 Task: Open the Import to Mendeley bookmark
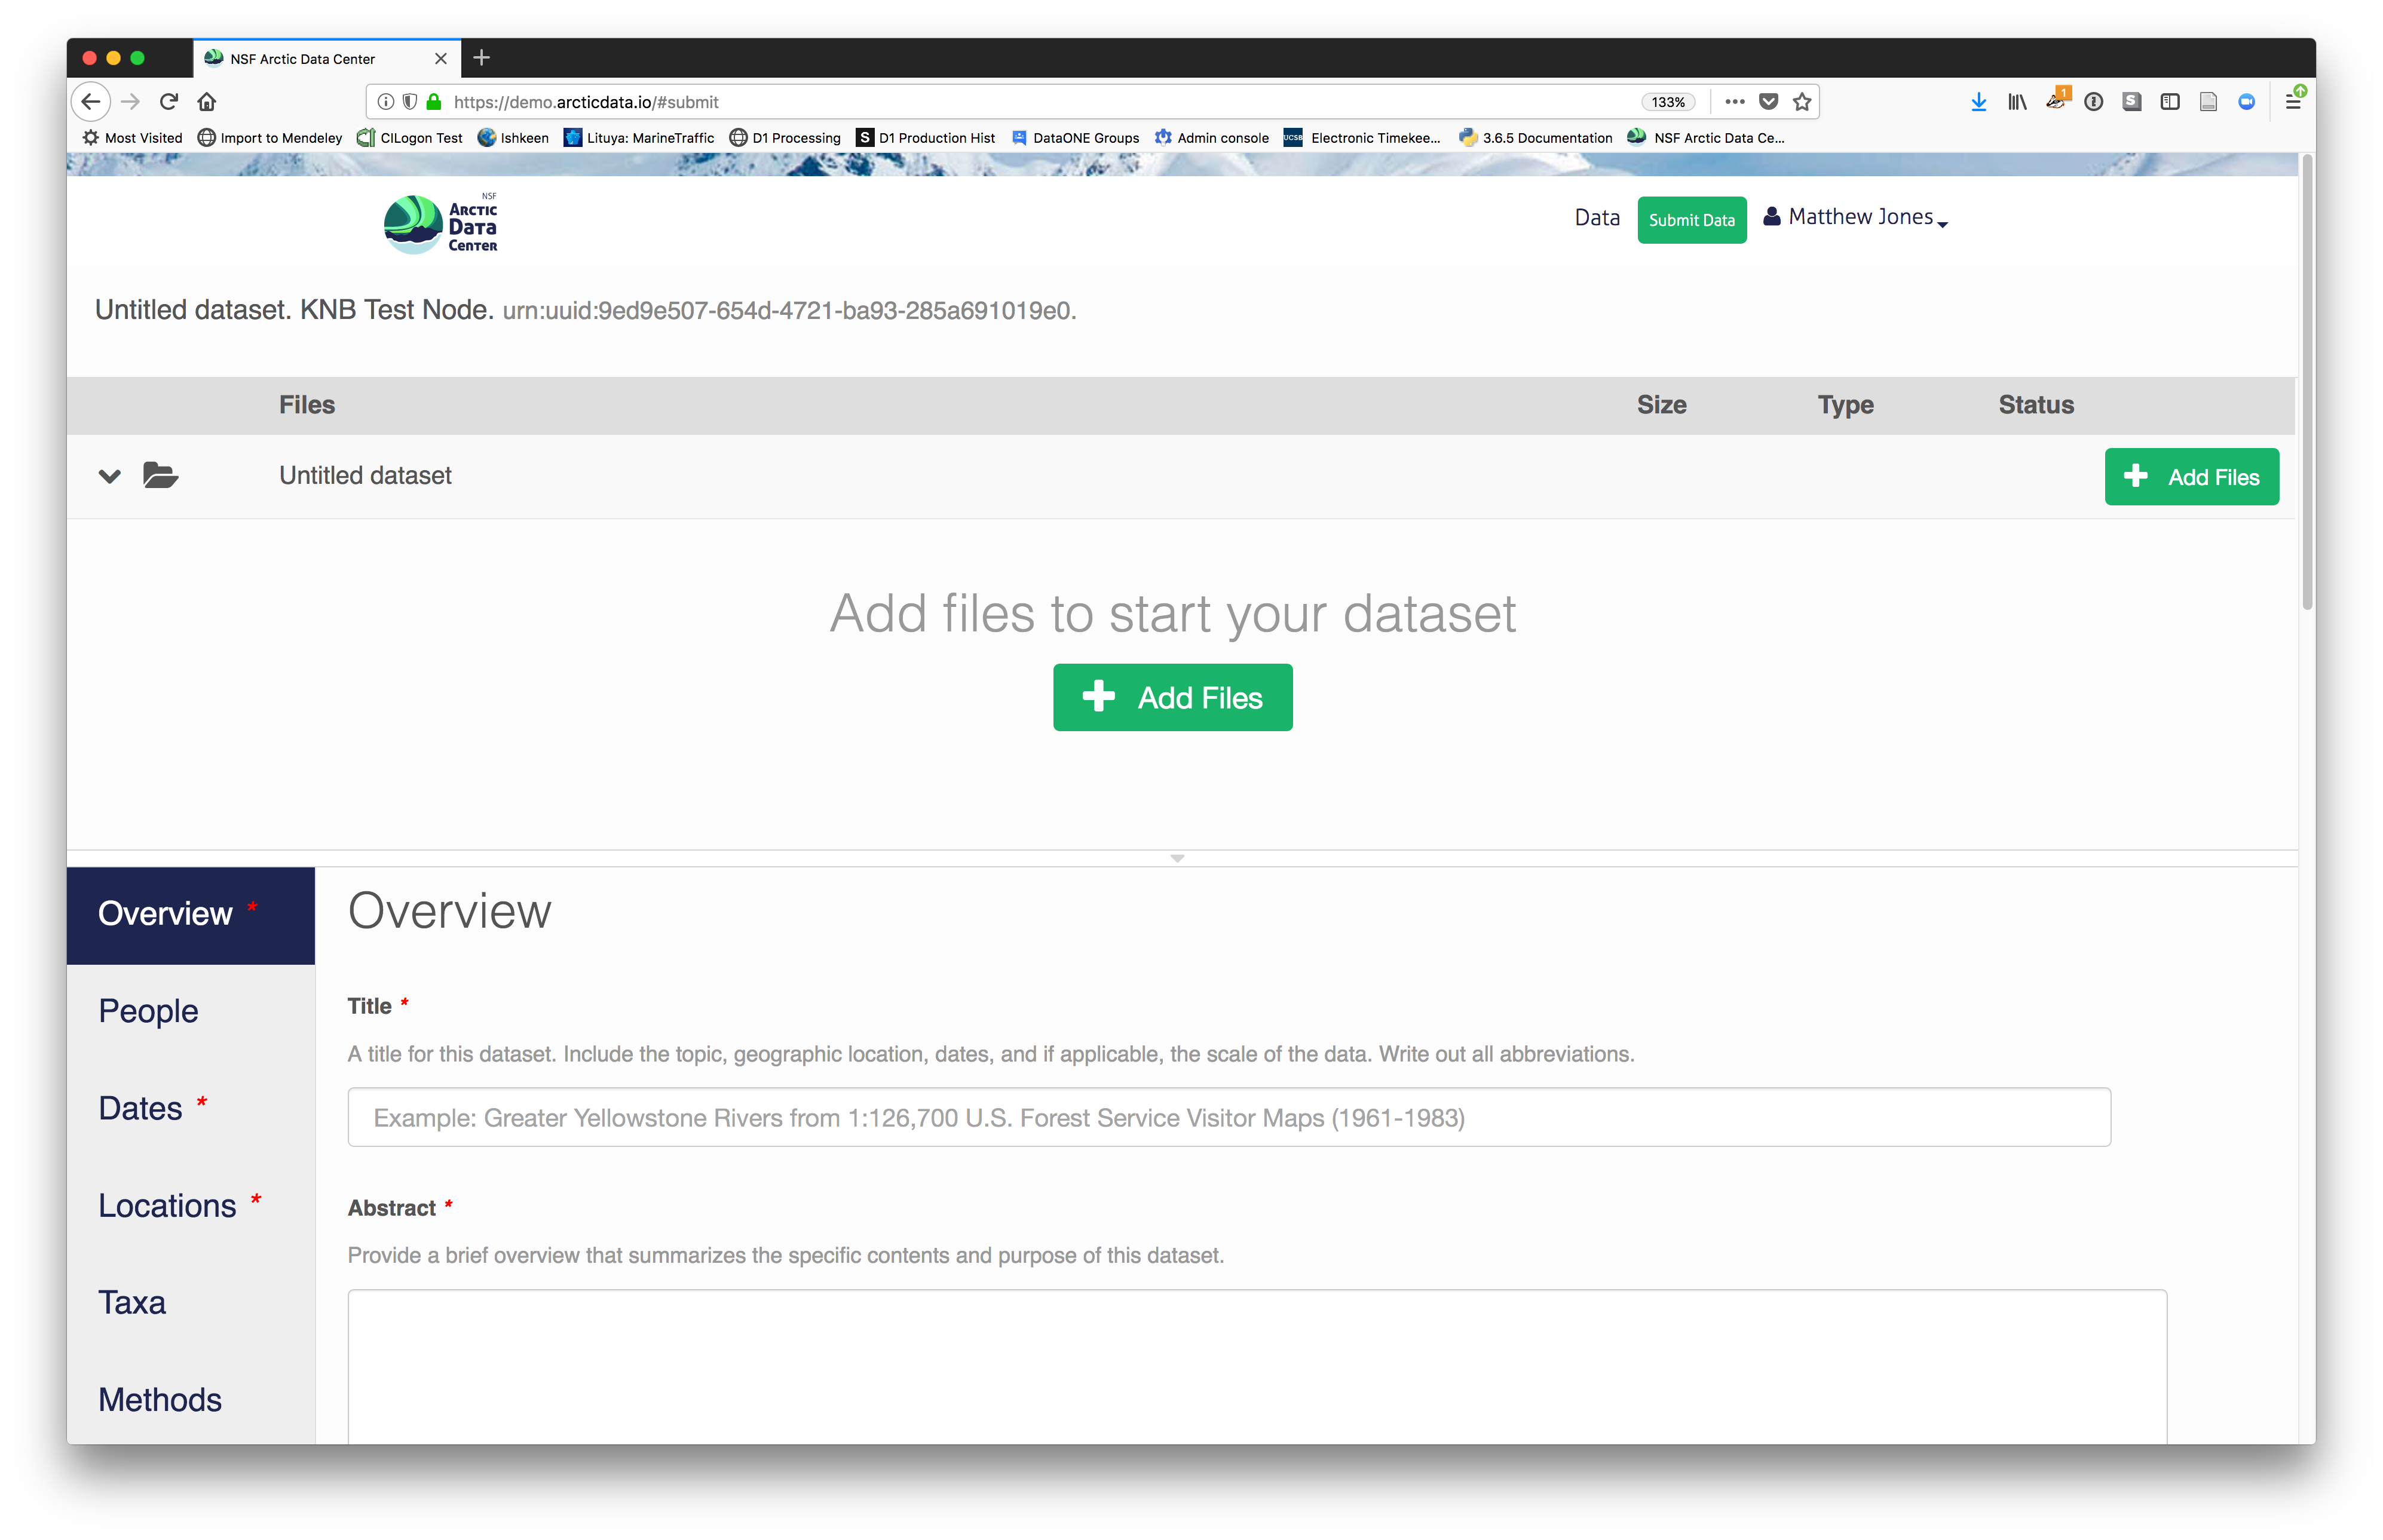(x=270, y=138)
